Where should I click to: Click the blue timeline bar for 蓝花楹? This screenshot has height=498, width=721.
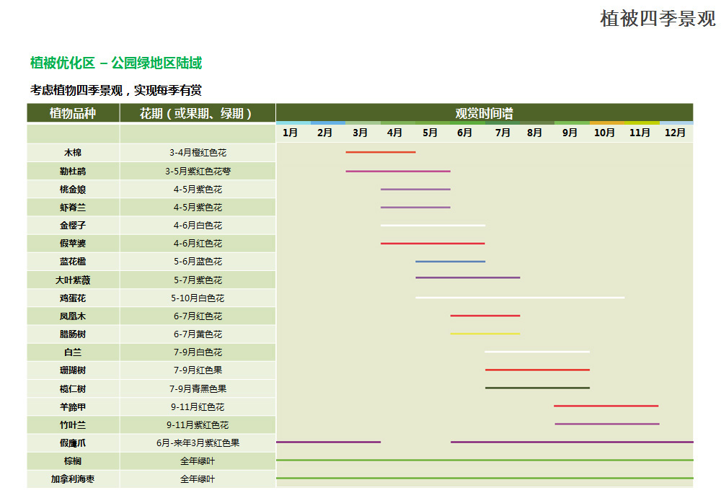click(450, 261)
